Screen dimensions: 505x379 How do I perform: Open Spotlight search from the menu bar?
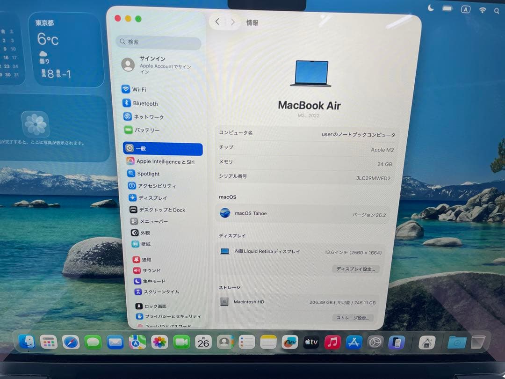pyautogui.click(x=497, y=10)
